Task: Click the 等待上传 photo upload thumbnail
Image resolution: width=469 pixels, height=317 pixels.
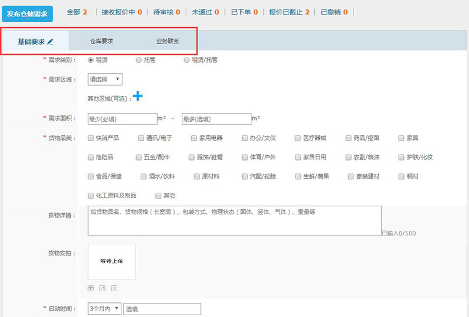Action: 111,262
